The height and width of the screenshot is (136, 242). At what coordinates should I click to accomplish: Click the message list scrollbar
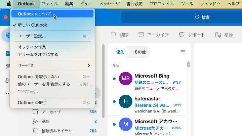189,64
